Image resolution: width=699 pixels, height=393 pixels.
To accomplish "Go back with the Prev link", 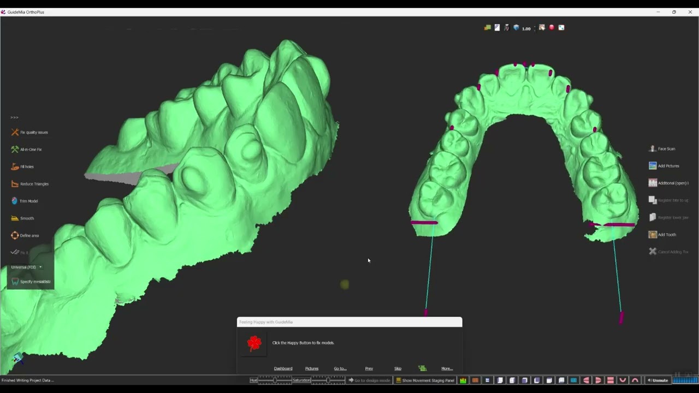I will pyautogui.click(x=369, y=368).
